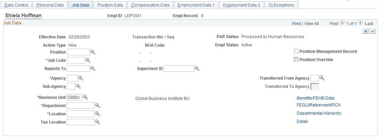The height and width of the screenshot is (137, 379).
Task: Open Transferred From Agency lookup icon
Action: pos(322,78)
